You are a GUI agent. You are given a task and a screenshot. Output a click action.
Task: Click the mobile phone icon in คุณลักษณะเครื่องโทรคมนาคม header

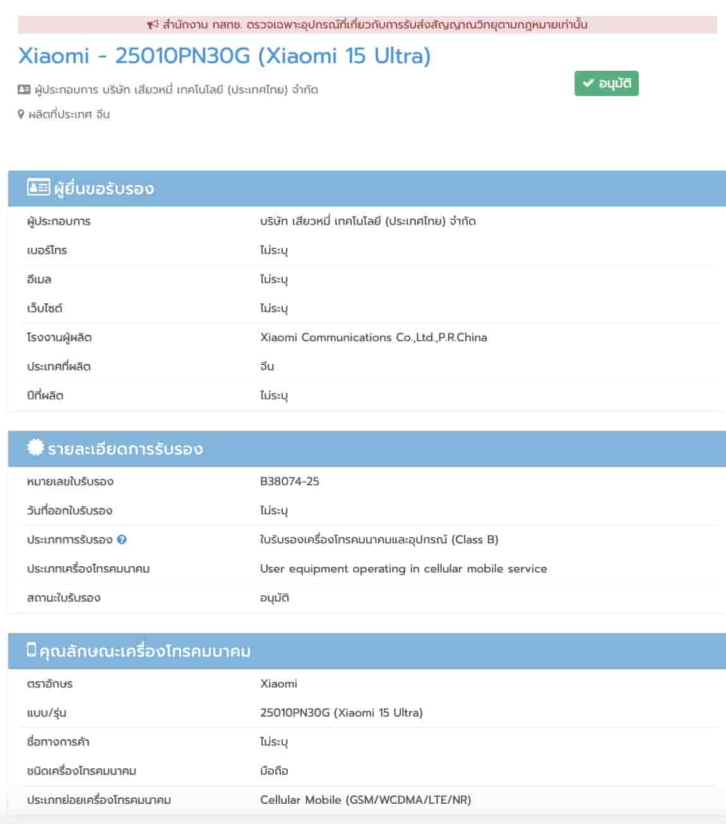pos(32,650)
